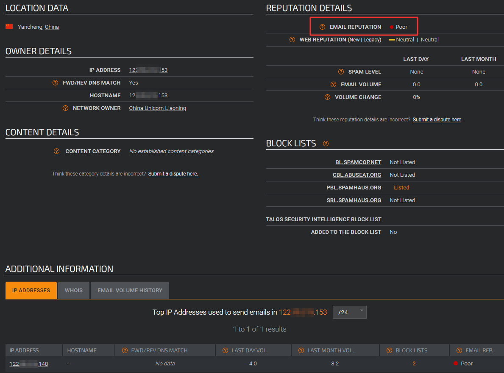The width and height of the screenshot is (504, 373).
Task: Click help icon beside Fwd/Rev DNS Match in owner details
Action: [x=55, y=83]
